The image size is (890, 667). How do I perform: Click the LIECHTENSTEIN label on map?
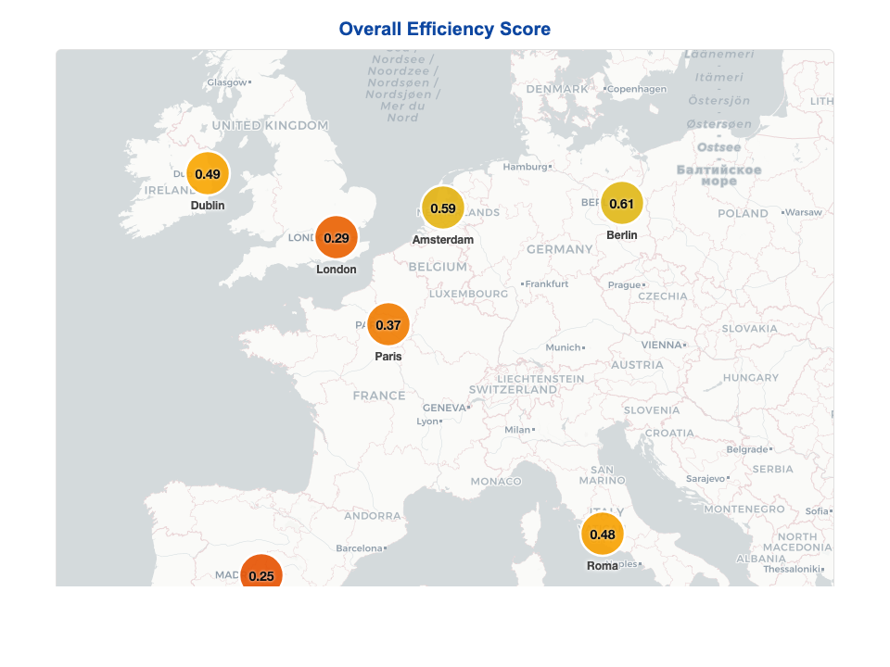tap(540, 379)
